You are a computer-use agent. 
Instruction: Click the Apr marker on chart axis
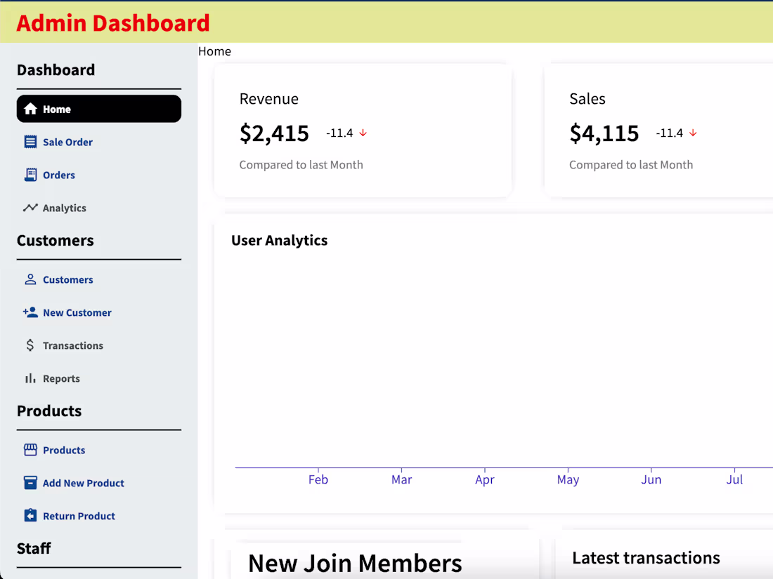[485, 479]
